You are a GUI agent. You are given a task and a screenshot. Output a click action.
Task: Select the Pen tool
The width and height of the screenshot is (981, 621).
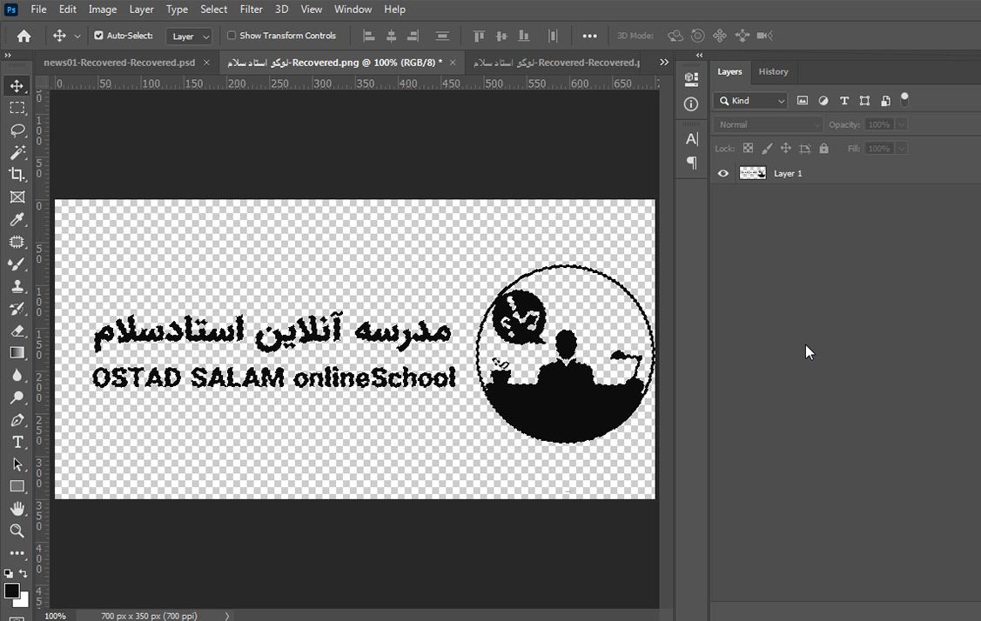17,419
